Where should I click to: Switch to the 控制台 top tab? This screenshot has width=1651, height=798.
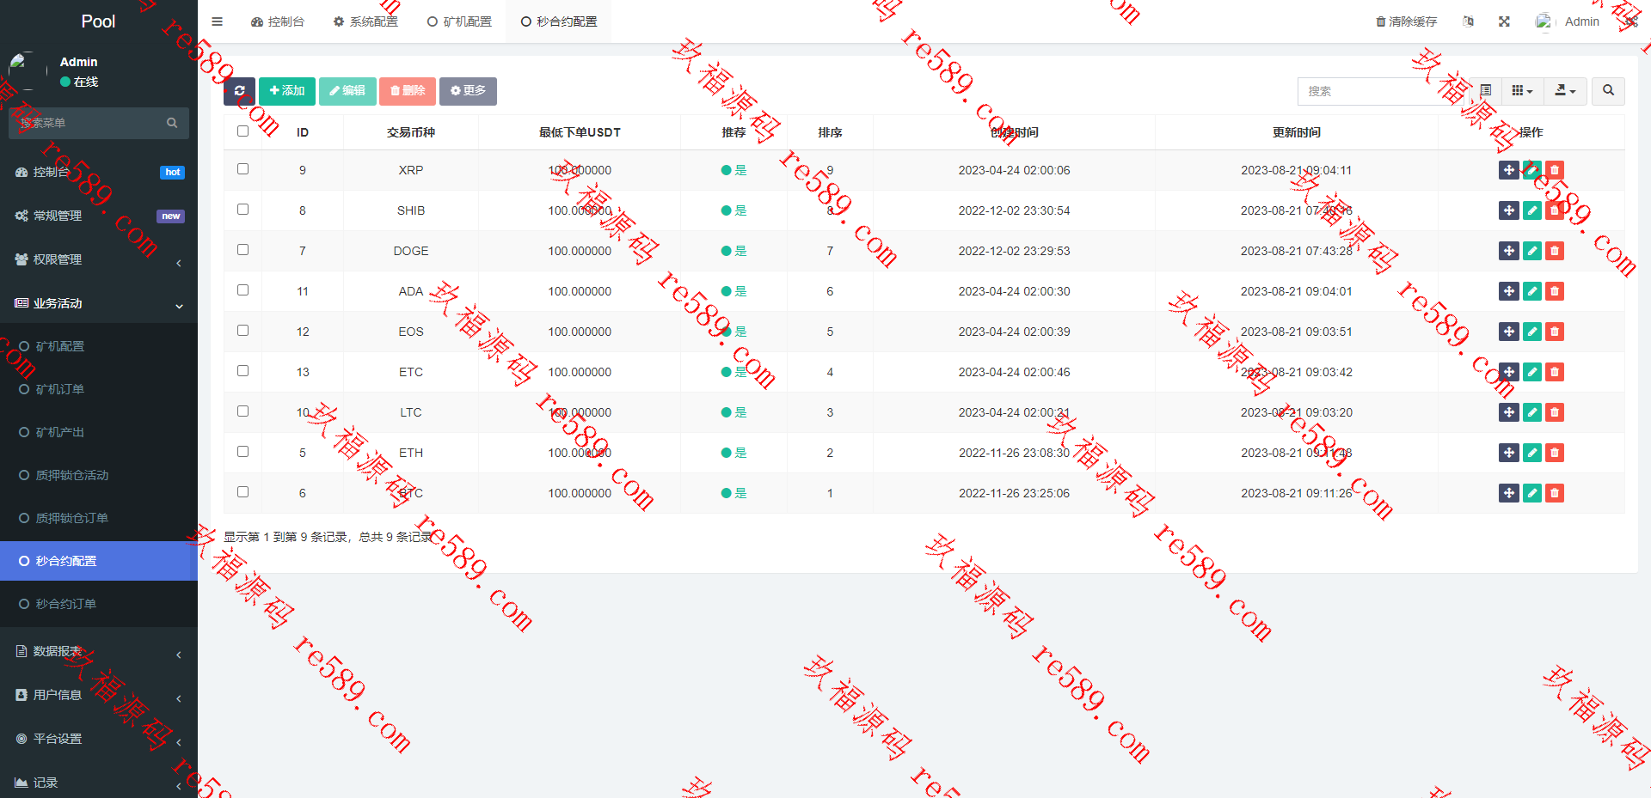[278, 21]
